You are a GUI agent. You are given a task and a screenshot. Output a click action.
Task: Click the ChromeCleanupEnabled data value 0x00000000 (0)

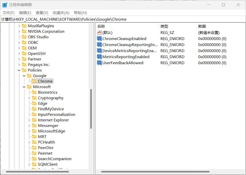point(212,39)
